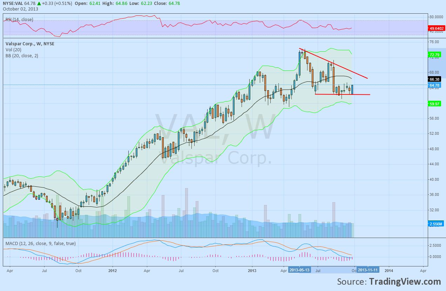
Task: Click the black 66.38 basis price tag
Action: (x=434, y=79)
